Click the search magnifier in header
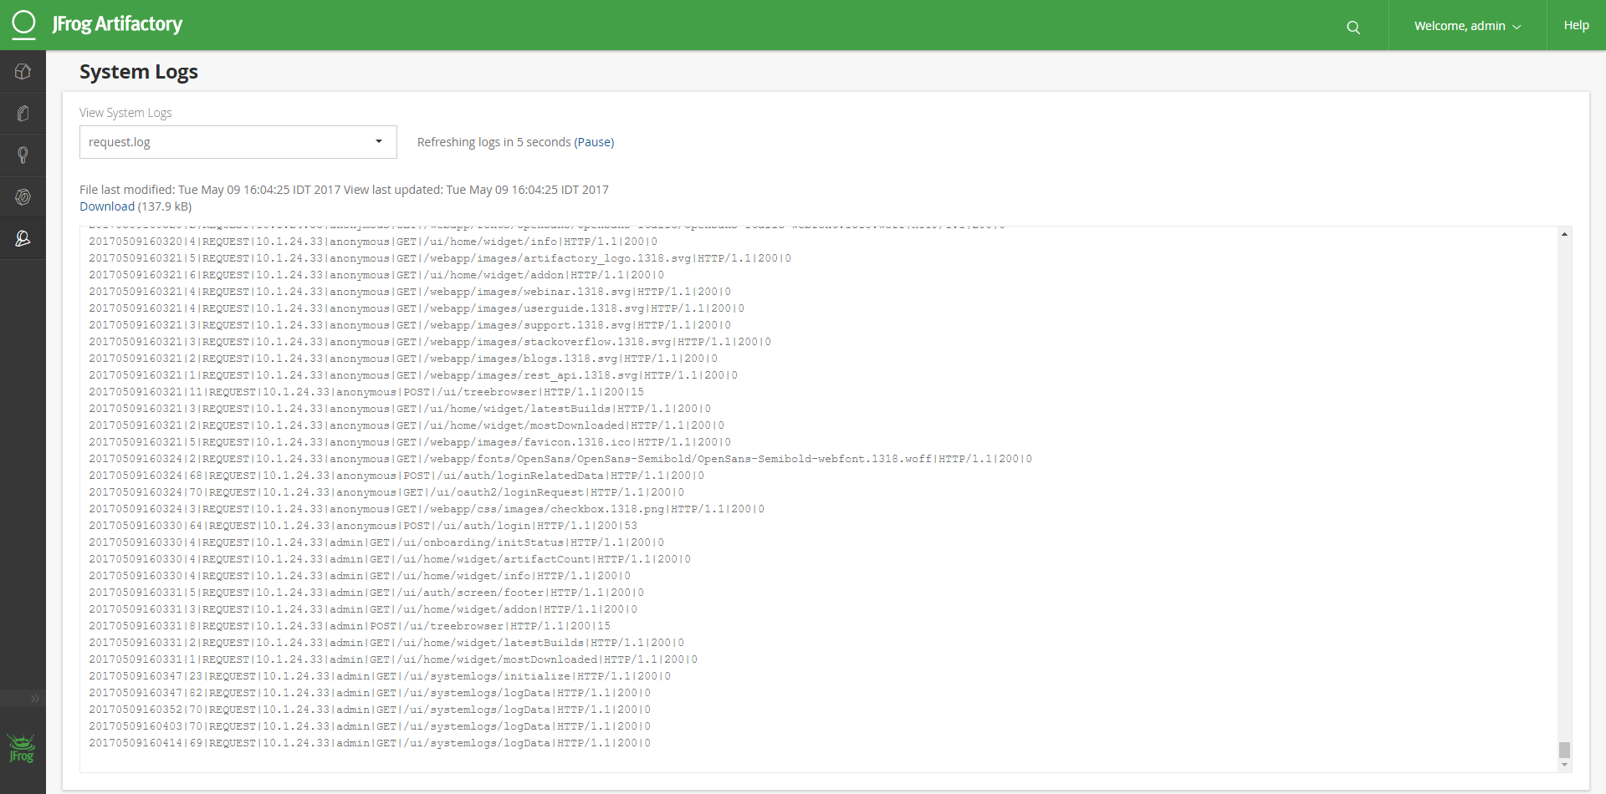1606x794 pixels. (1353, 27)
